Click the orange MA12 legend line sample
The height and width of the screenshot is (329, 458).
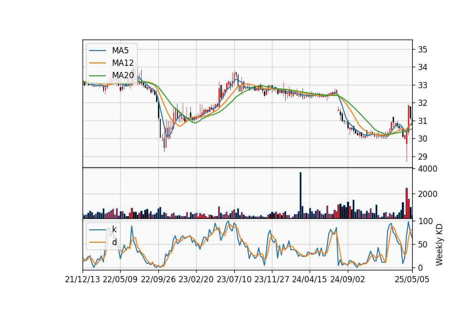pyautogui.click(x=97, y=63)
